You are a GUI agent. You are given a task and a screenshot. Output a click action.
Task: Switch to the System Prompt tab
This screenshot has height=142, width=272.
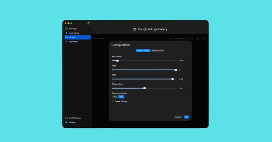point(158,51)
